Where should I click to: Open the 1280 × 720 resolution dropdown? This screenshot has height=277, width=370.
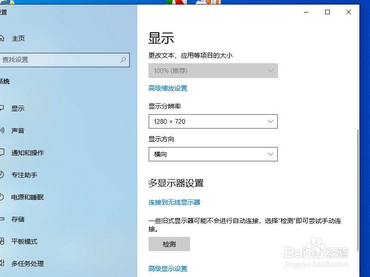[x=213, y=121]
